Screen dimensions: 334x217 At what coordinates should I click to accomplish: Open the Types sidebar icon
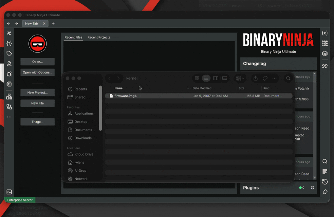pos(9,43)
